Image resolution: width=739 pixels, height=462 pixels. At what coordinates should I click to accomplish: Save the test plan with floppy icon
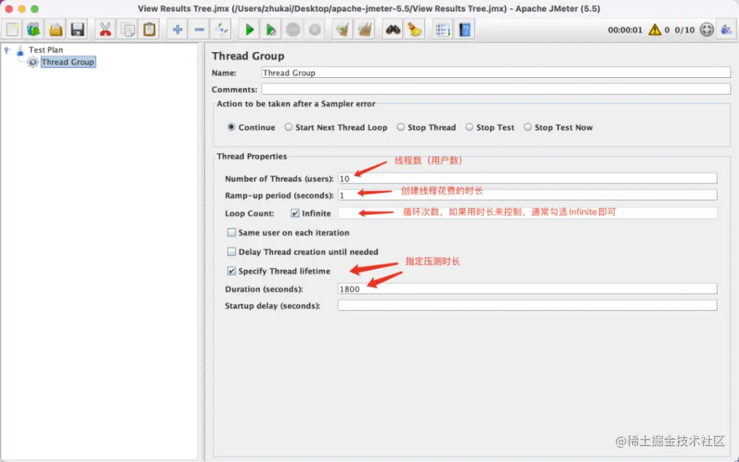click(77, 29)
